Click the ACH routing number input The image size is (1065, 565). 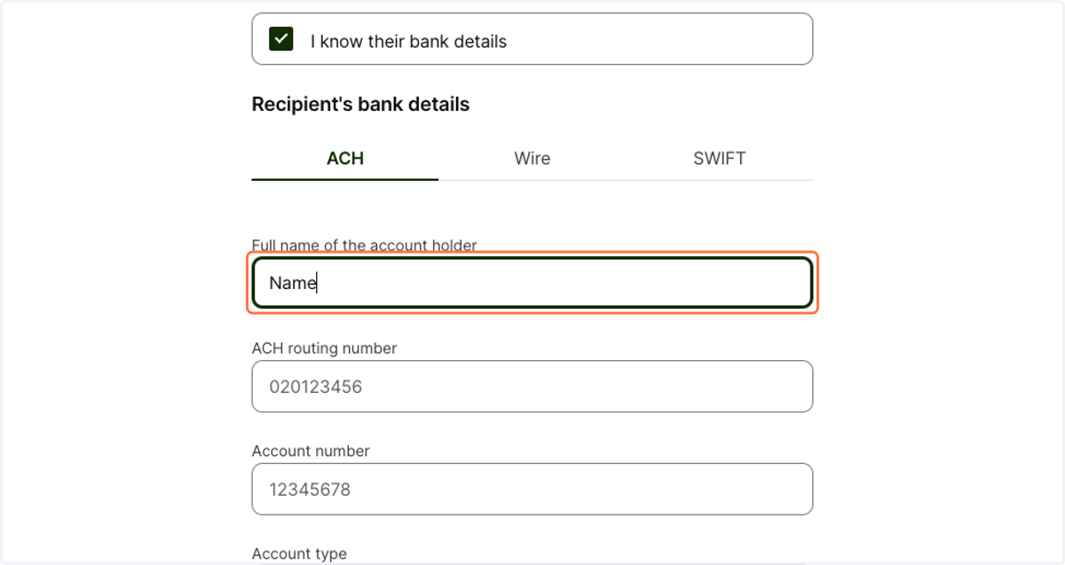[532, 387]
